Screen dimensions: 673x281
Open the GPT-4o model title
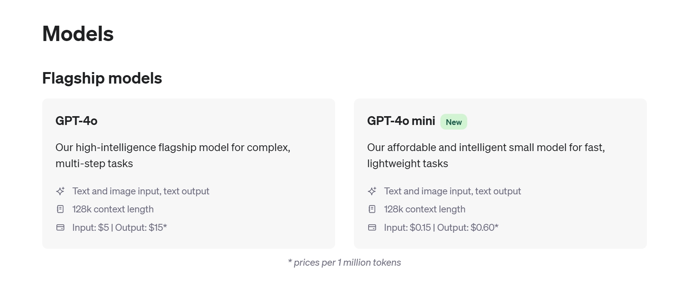click(76, 121)
